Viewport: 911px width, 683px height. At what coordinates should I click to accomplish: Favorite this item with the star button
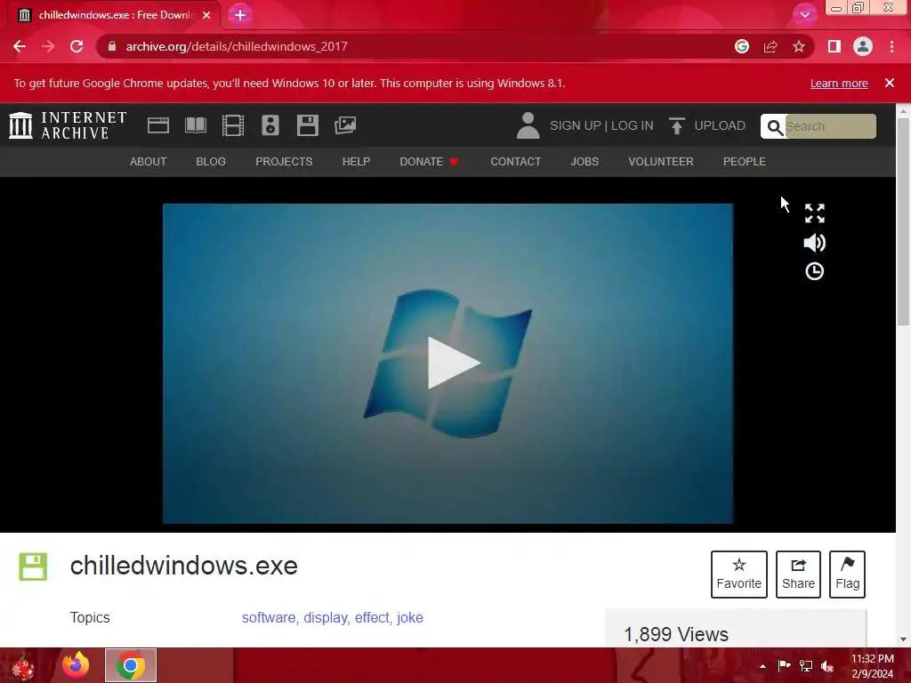(739, 575)
